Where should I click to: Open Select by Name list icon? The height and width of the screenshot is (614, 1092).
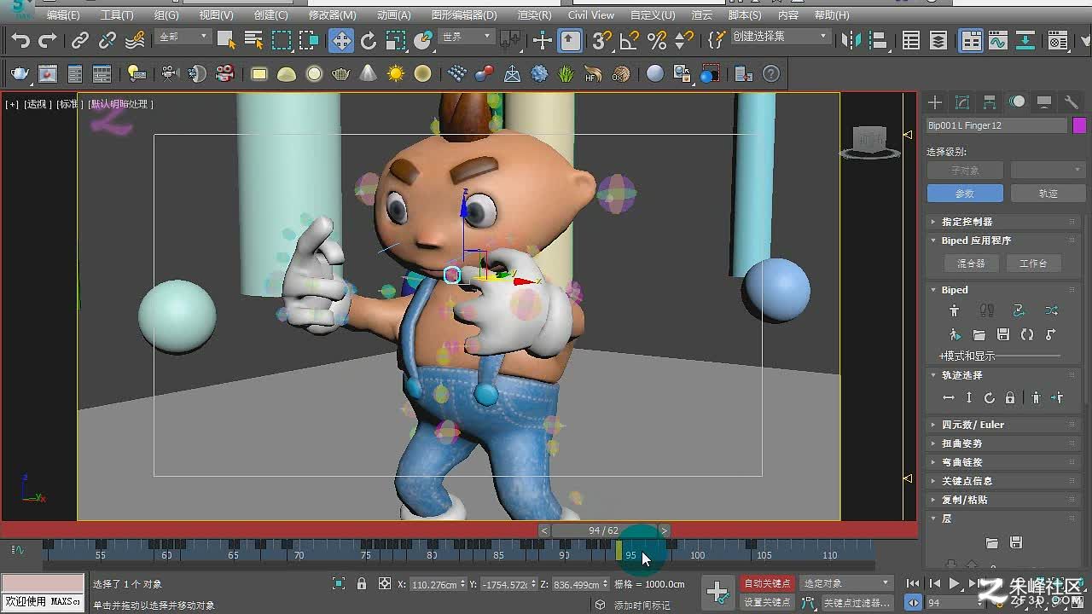(253, 40)
